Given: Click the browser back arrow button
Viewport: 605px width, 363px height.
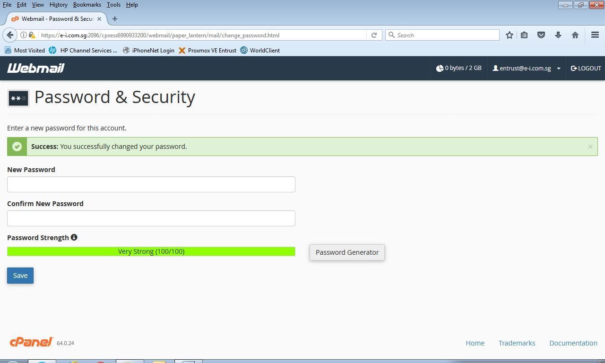Looking at the screenshot, I should 9,35.
